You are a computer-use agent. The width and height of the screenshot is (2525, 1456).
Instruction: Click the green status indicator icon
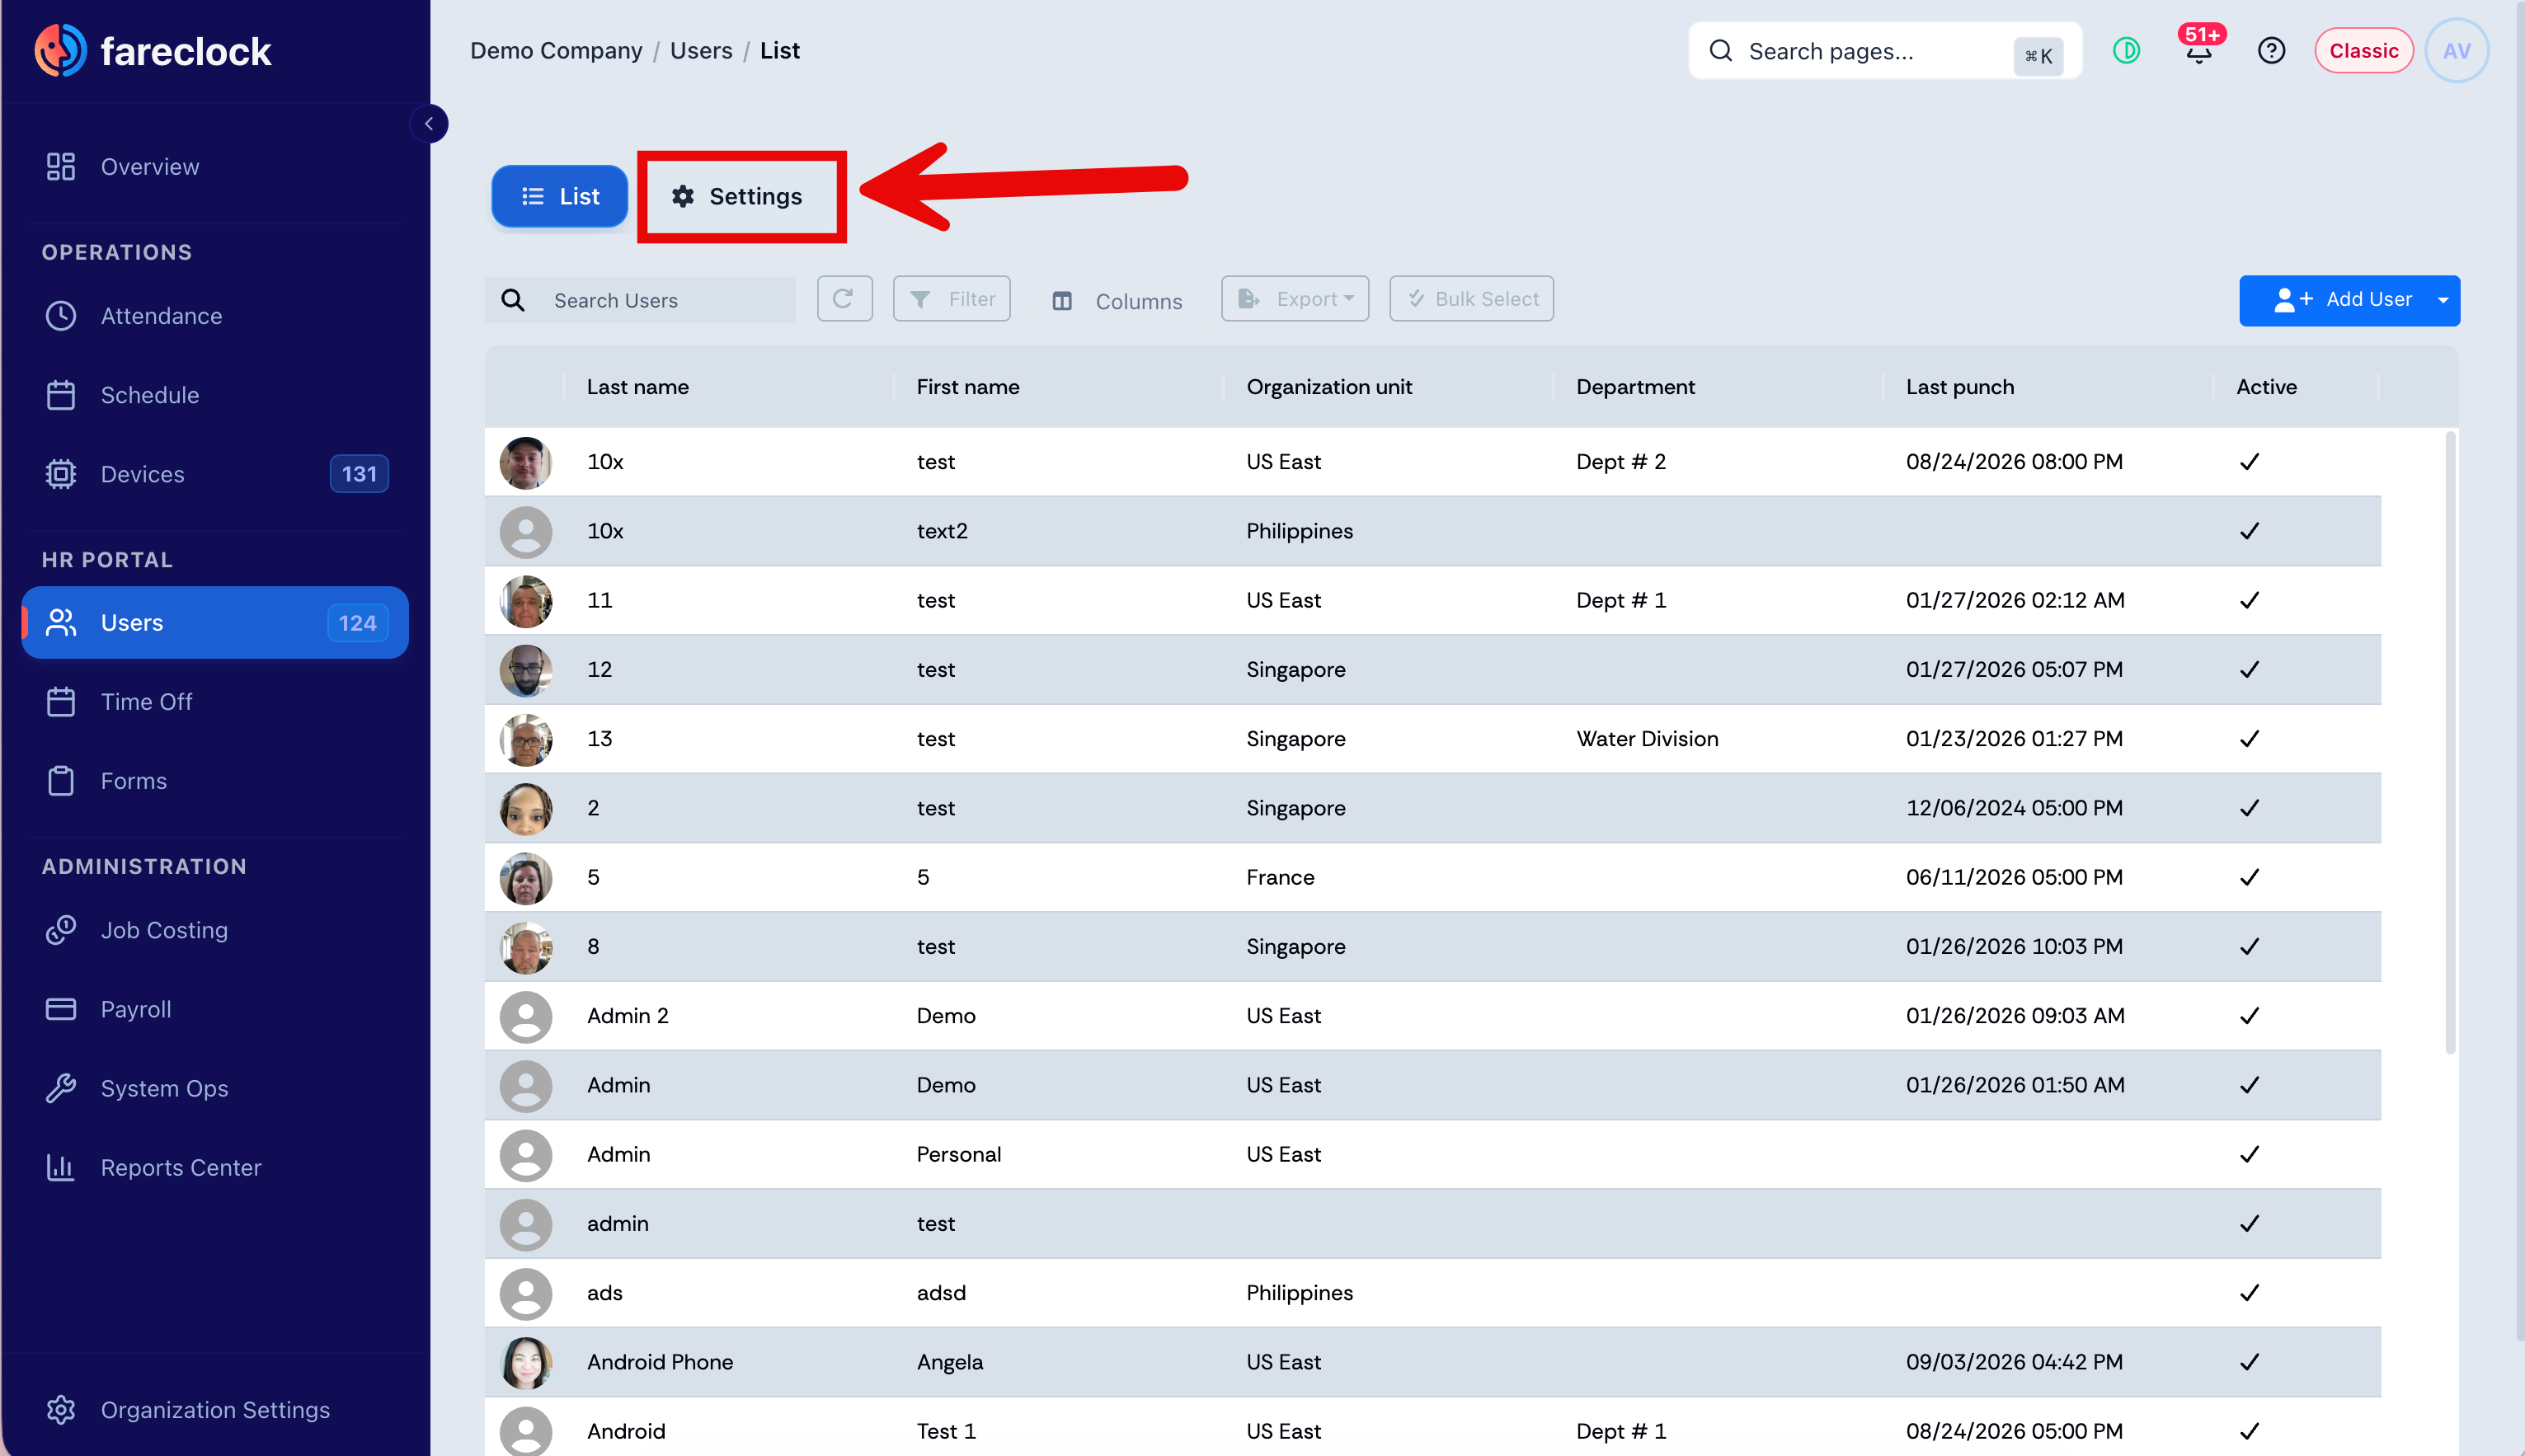coord(2126,50)
